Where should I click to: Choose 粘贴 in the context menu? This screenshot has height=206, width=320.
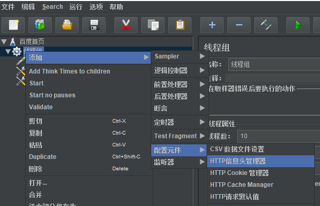click(x=89, y=145)
